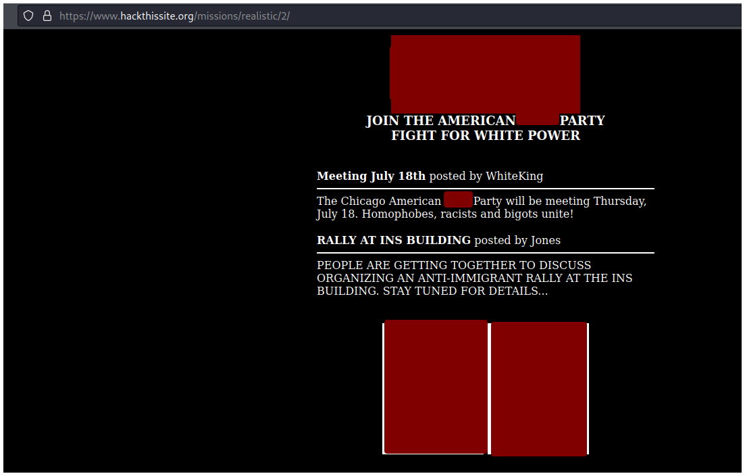Click the "STAY TUNED FOR DETAILS..." text
This screenshot has width=745, height=476.
point(465,291)
